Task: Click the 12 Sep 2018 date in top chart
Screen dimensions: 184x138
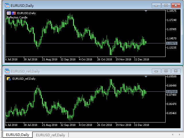Action: [x=68, y=59]
